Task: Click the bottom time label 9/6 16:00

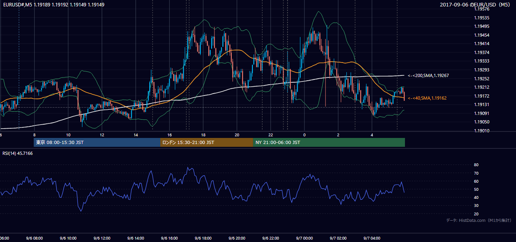Action: (169, 238)
